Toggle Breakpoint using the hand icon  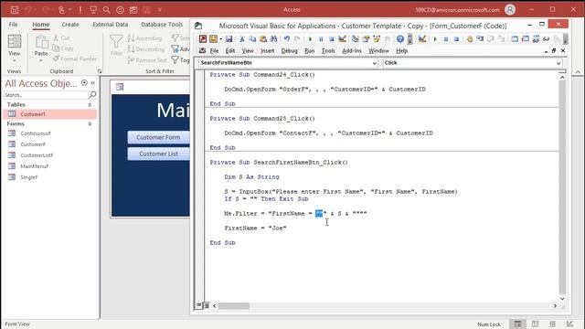coord(469,38)
